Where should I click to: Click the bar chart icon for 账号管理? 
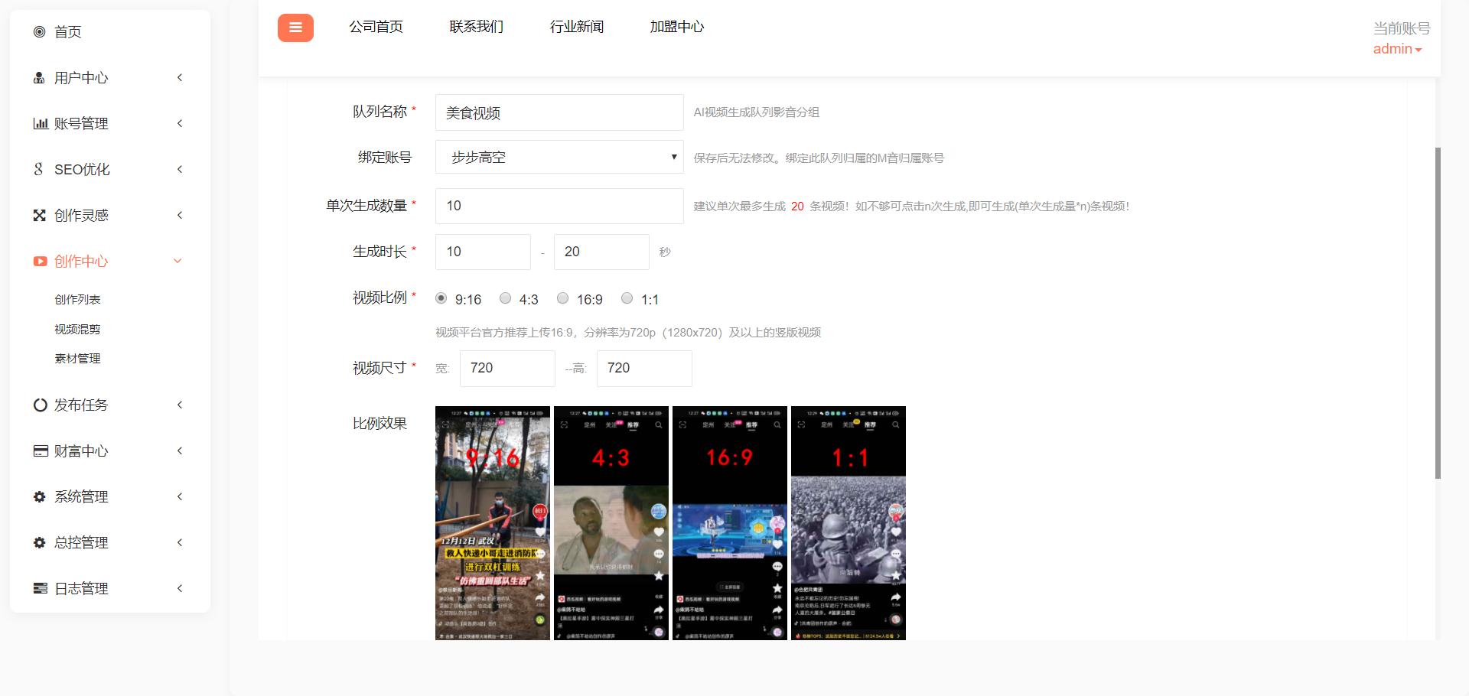click(x=41, y=123)
